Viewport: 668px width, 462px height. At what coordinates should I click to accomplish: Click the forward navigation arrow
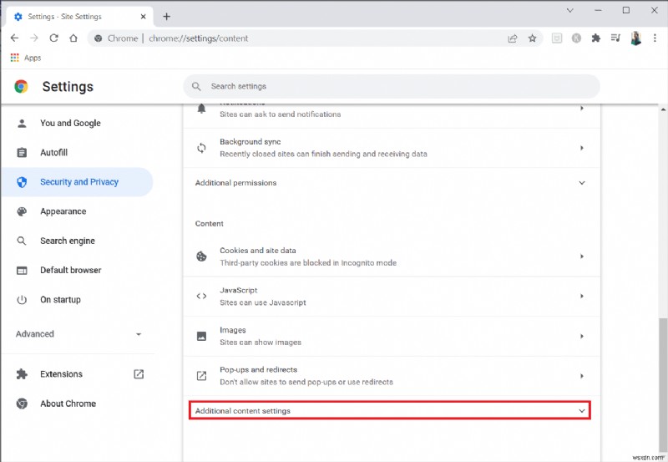34,38
